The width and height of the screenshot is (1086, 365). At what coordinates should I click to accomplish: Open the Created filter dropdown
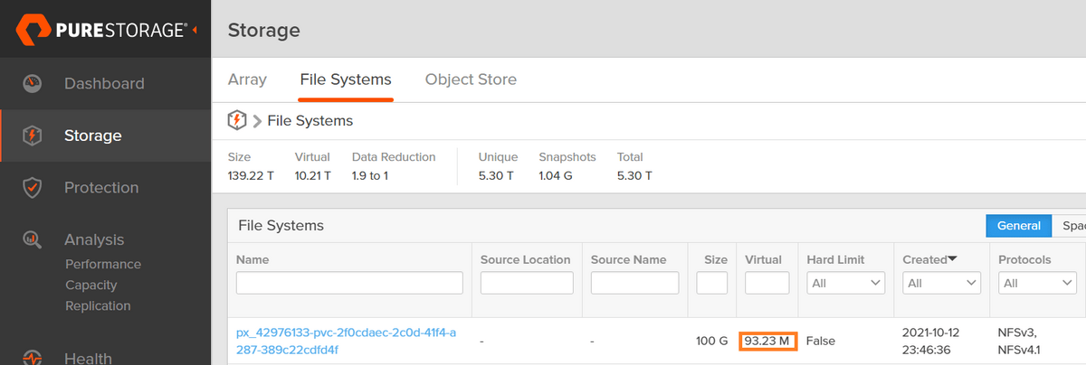point(941,283)
